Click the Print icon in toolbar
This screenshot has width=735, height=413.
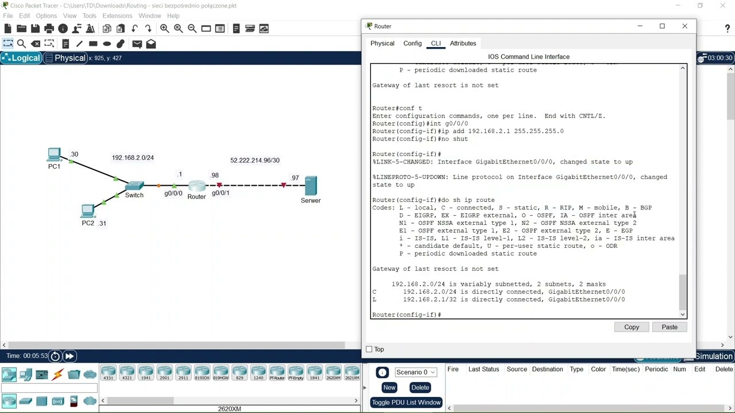click(x=49, y=28)
